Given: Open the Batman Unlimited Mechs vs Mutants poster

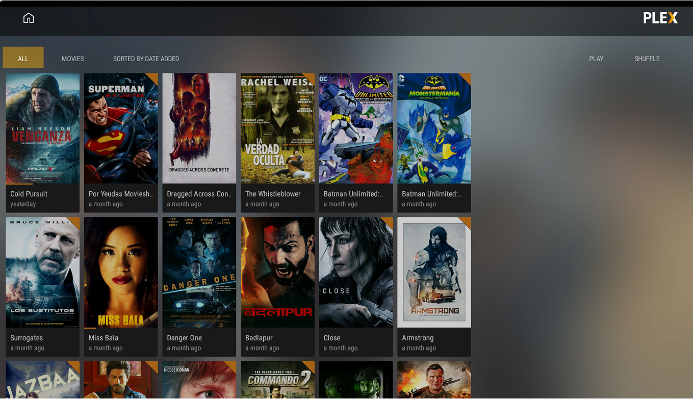Looking at the screenshot, I should pos(356,128).
